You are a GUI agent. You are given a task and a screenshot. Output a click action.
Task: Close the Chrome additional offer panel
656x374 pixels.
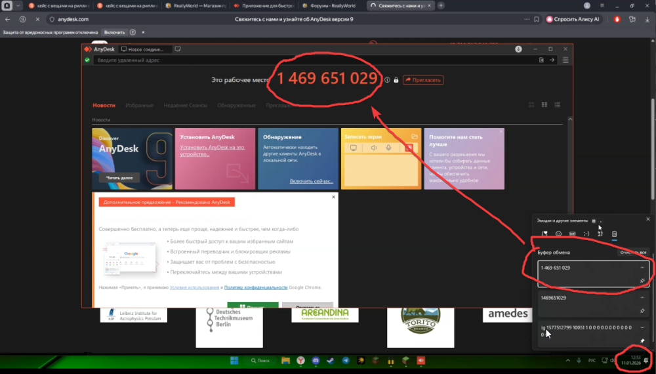(333, 197)
